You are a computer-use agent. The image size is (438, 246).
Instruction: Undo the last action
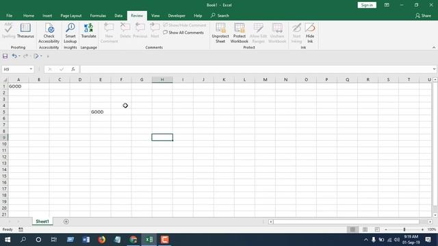pos(14,56)
